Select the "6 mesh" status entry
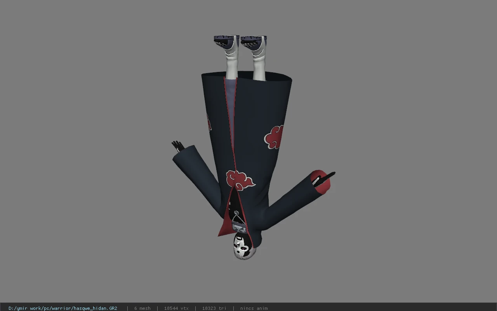 (x=142, y=308)
